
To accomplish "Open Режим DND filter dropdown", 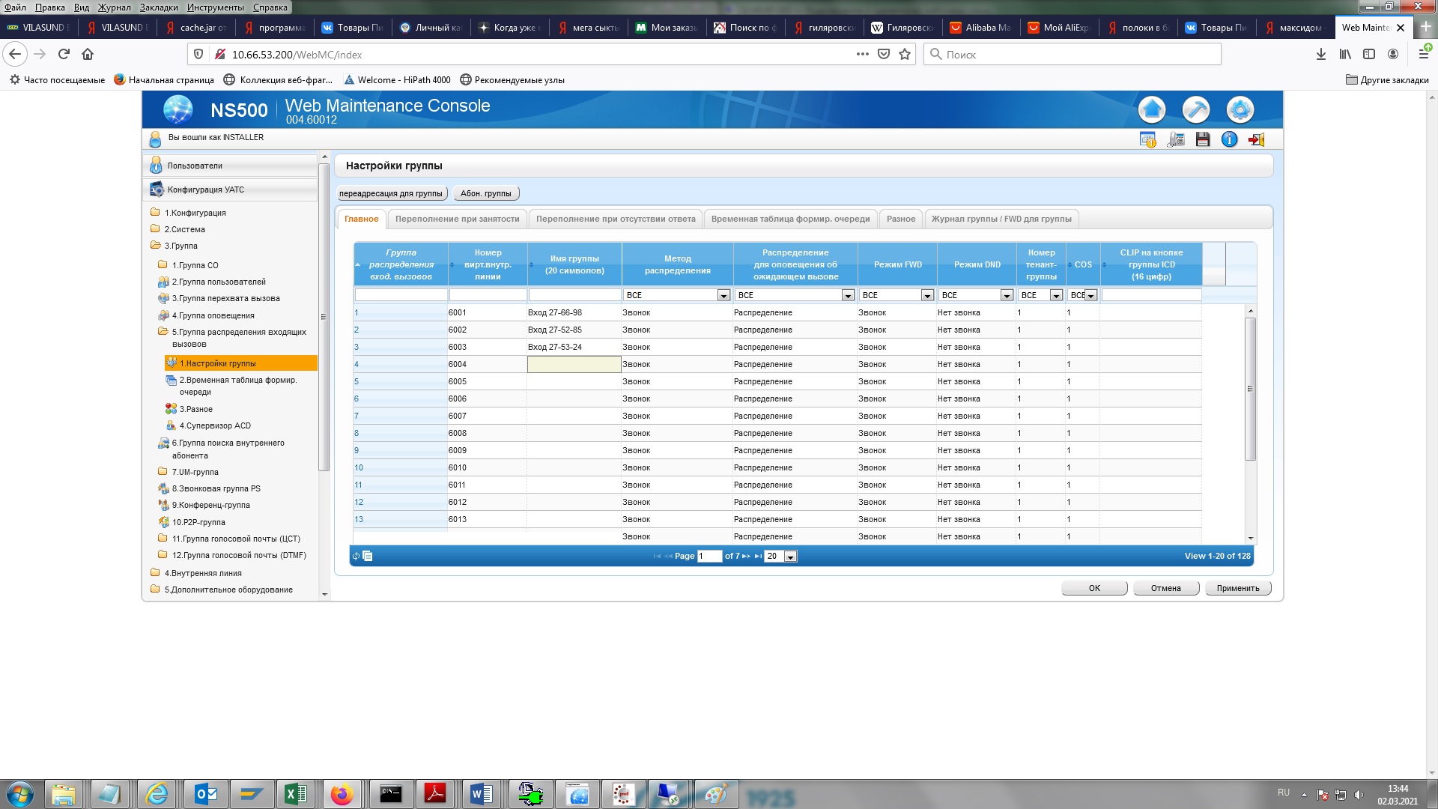I will [1007, 295].
